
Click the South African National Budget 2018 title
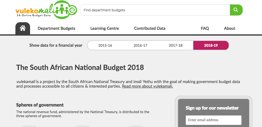pos(80,68)
